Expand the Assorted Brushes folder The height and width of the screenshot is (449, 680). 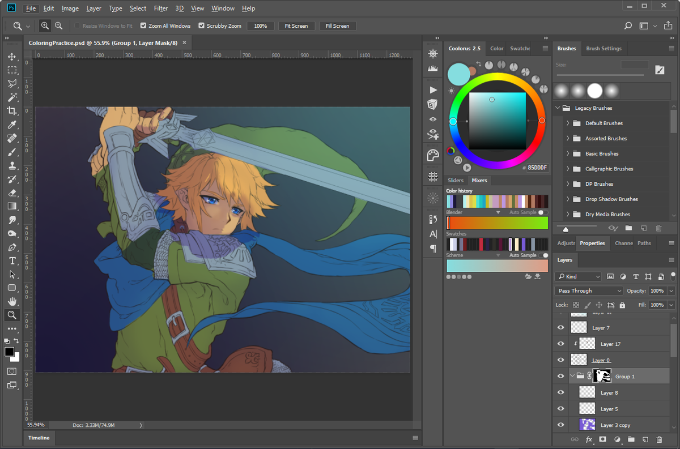568,138
